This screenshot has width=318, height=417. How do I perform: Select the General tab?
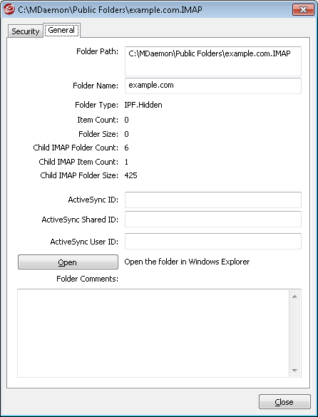click(61, 30)
